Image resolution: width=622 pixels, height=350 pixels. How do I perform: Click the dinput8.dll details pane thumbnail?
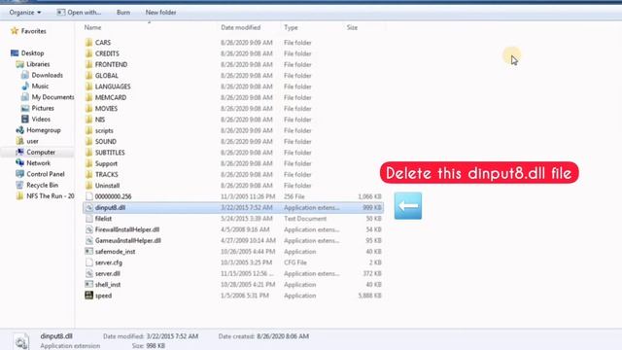pyautogui.click(x=21, y=341)
